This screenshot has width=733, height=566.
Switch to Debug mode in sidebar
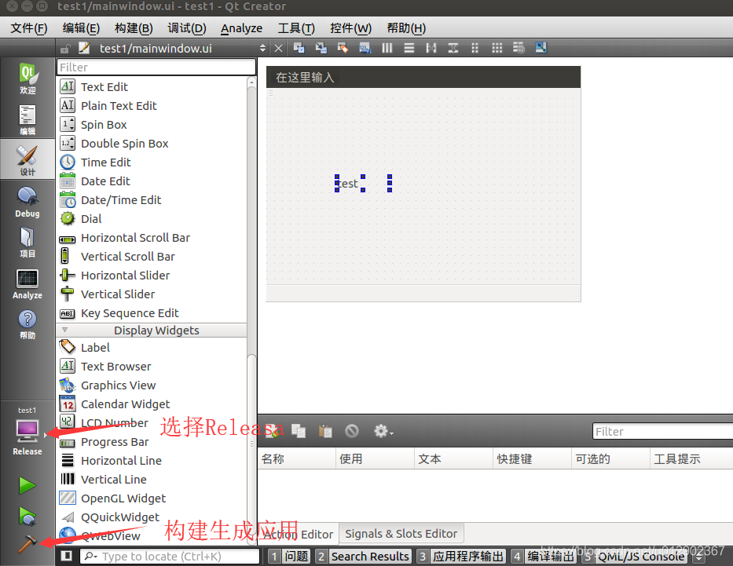tap(27, 203)
